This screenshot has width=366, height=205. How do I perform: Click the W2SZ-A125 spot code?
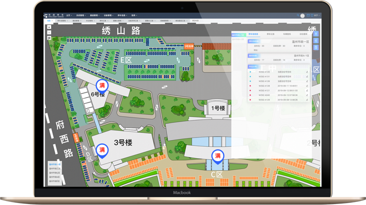coord(264,72)
